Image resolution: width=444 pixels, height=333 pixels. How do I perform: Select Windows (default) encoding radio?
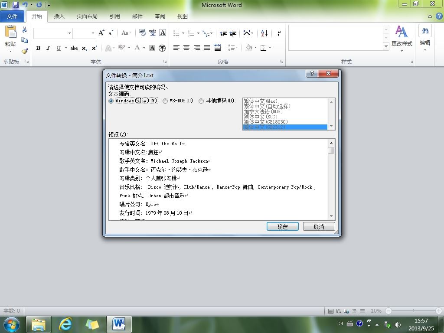[x=111, y=101]
